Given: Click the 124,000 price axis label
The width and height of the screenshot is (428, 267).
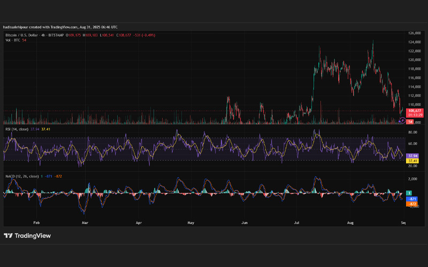Looking at the screenshot, I should pyautogui.click(x=414, y=42).
